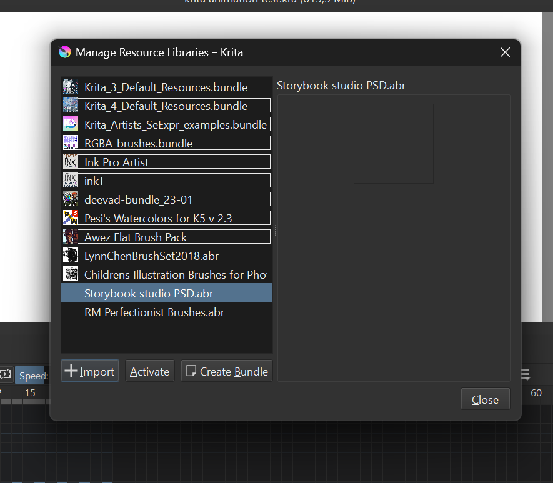Select deevad-bundle_23-01 entry
553x483 pixels.
[x=166, y=199]
